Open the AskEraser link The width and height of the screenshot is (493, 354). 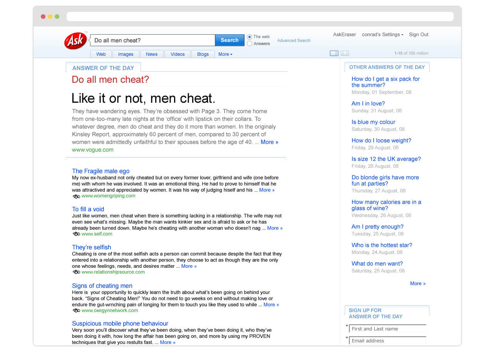point(344,35)
